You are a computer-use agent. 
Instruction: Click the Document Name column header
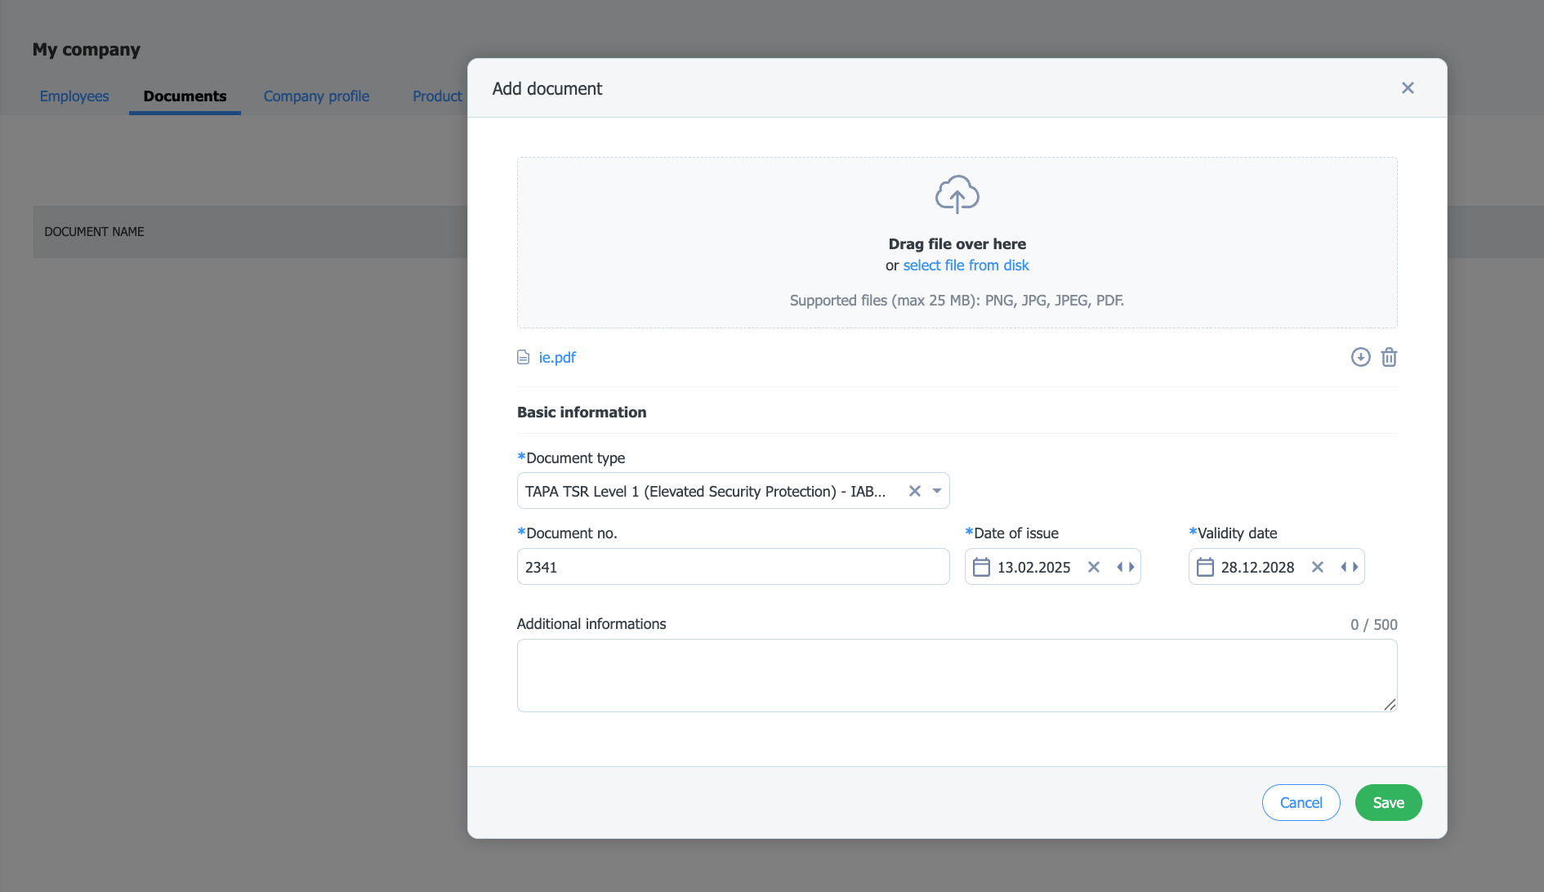(94, 232)
